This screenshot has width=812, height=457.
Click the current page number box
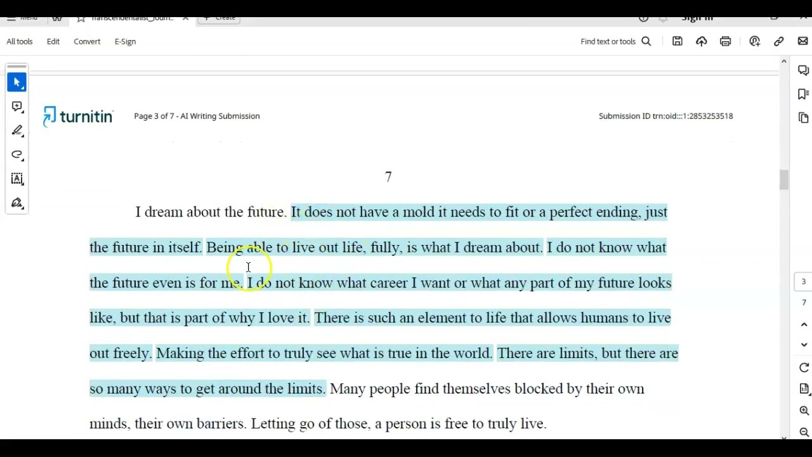tap(804, 282)
